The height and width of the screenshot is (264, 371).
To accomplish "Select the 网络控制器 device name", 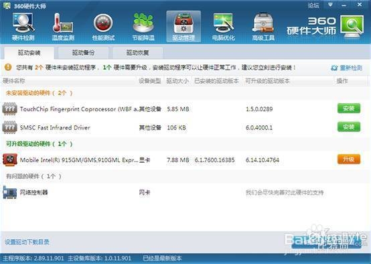I will tap(34, 192).
